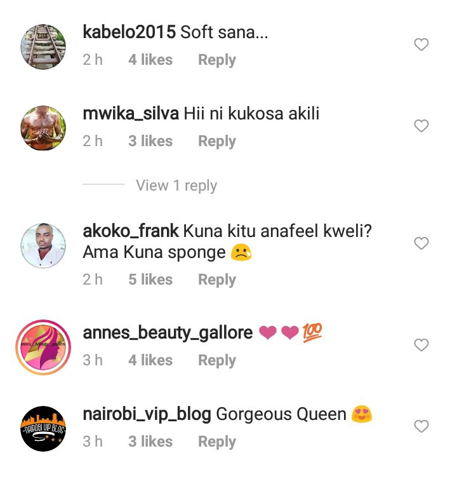Image resolution: width=457 pixels, height=479 pixels.
Task: Reply to nairobi_vip_blog's comment
Action: (216, 442)
